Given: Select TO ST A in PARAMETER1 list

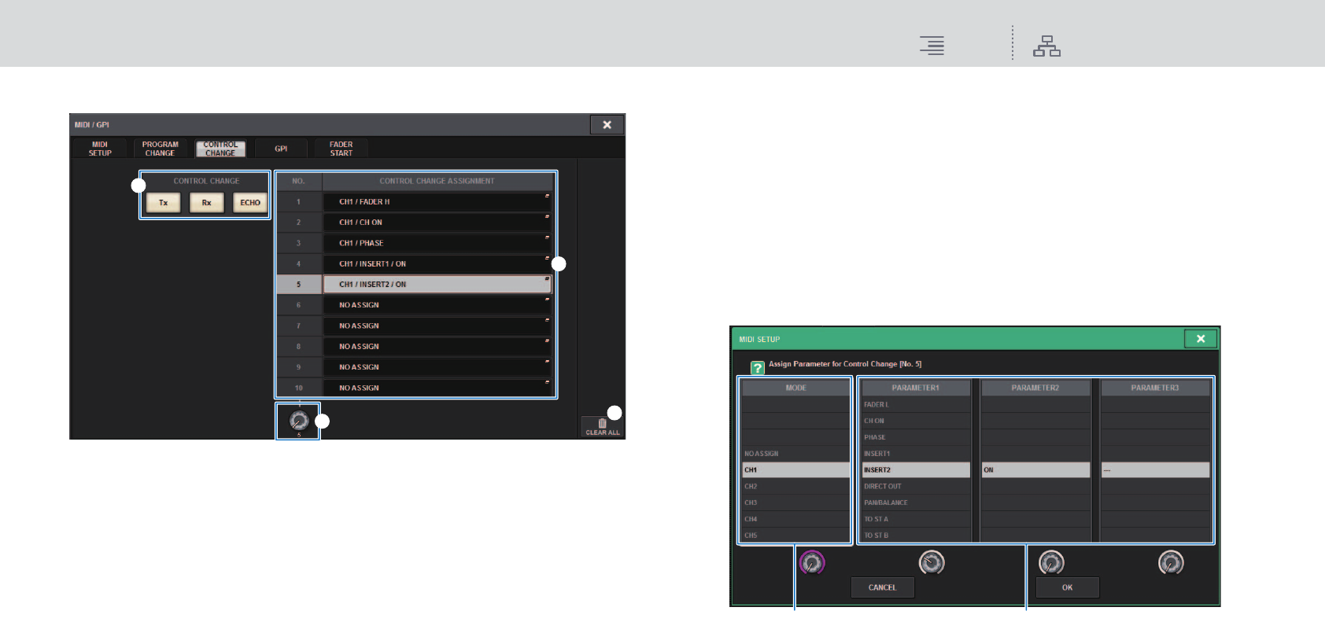Looking at the screenshot, I should tap(916, 519).
